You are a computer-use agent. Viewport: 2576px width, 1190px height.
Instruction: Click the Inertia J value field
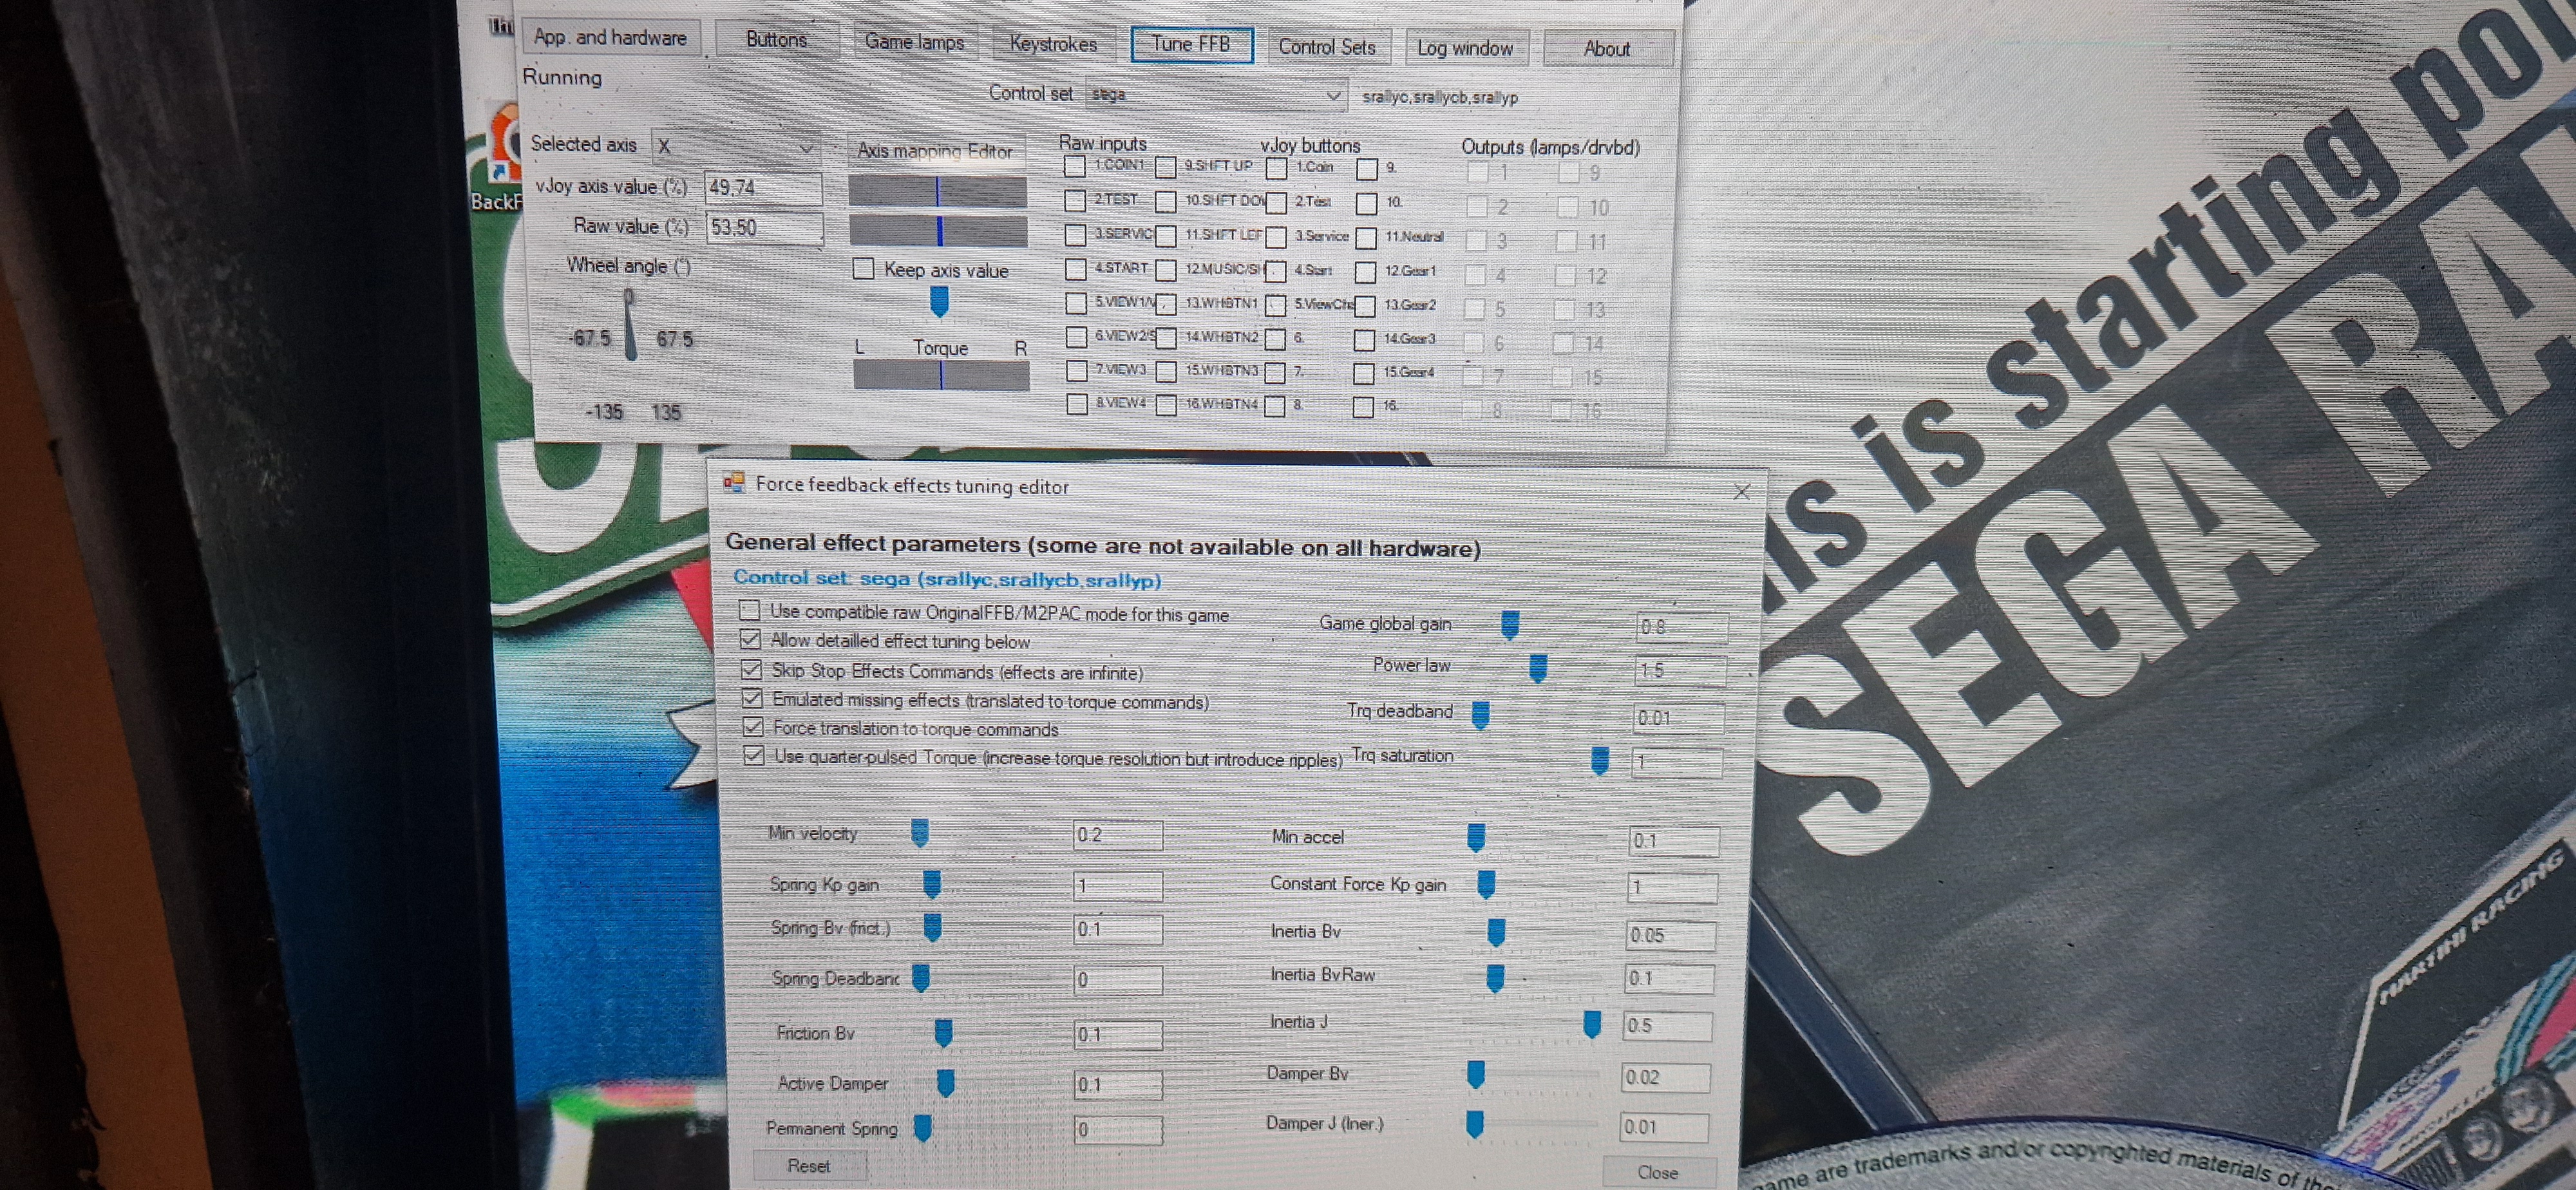1667,1026
